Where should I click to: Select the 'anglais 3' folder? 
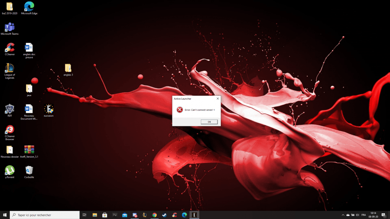pos(68,68)
